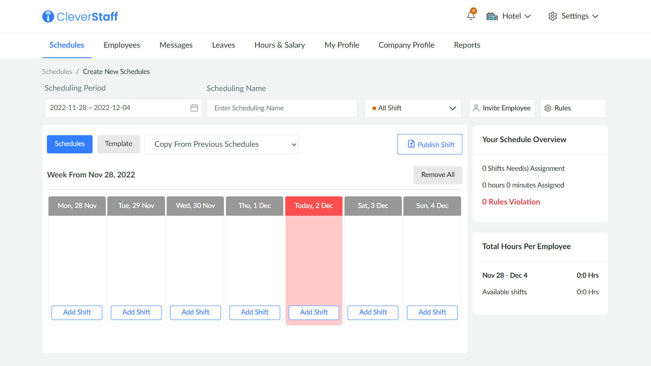Expand the All Shift dropdown

[452, 108]
